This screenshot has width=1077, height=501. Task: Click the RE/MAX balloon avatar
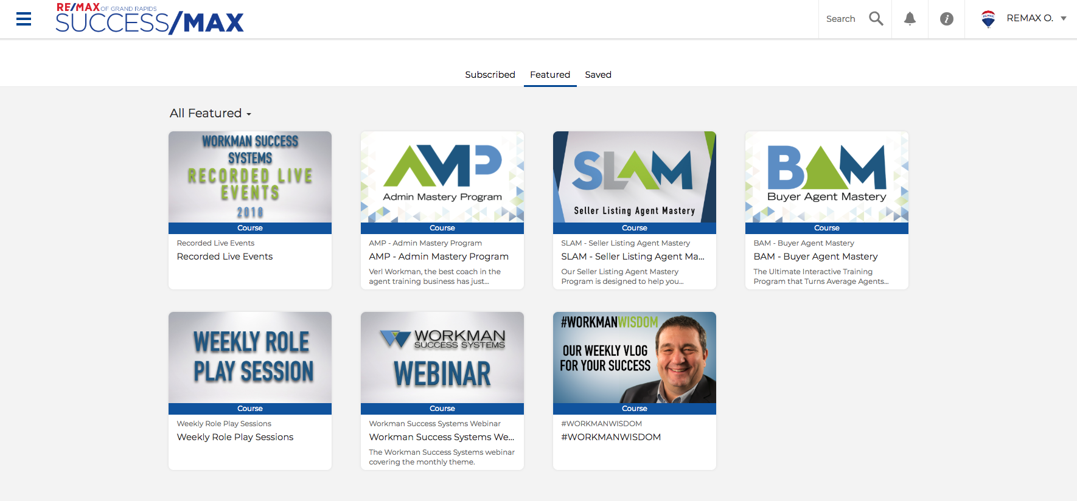(x=988, y=19)
